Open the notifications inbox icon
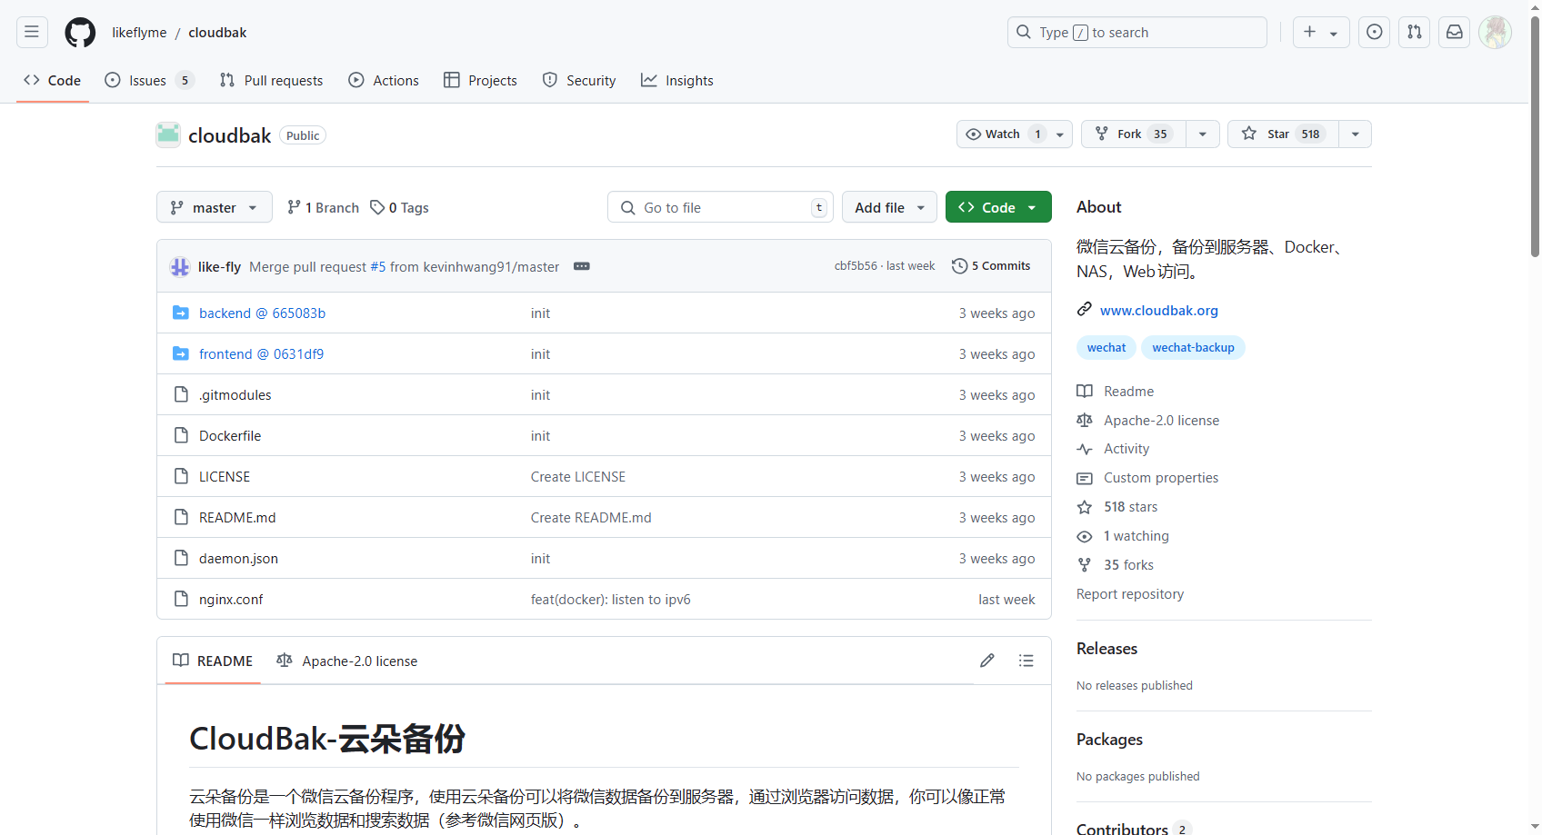 click(1455, 32)
